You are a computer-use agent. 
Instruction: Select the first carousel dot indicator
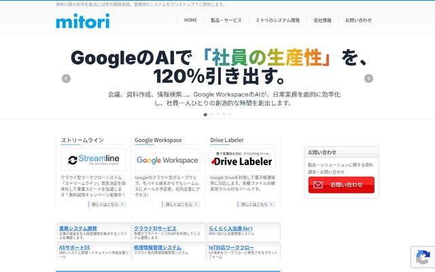pos(205,114)
